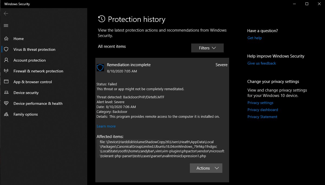
Task: Follow the Learn more link
Action: [106, 126]
